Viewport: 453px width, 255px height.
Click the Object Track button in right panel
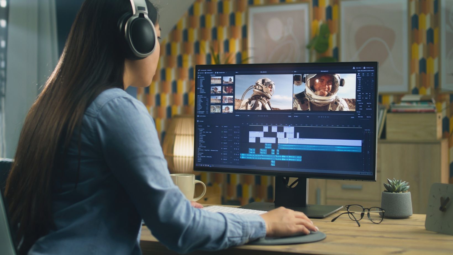click(369, 103)
